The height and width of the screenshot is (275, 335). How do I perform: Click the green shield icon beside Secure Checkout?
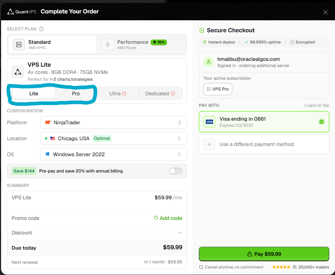pyautogui.click(x=201, y=30)
